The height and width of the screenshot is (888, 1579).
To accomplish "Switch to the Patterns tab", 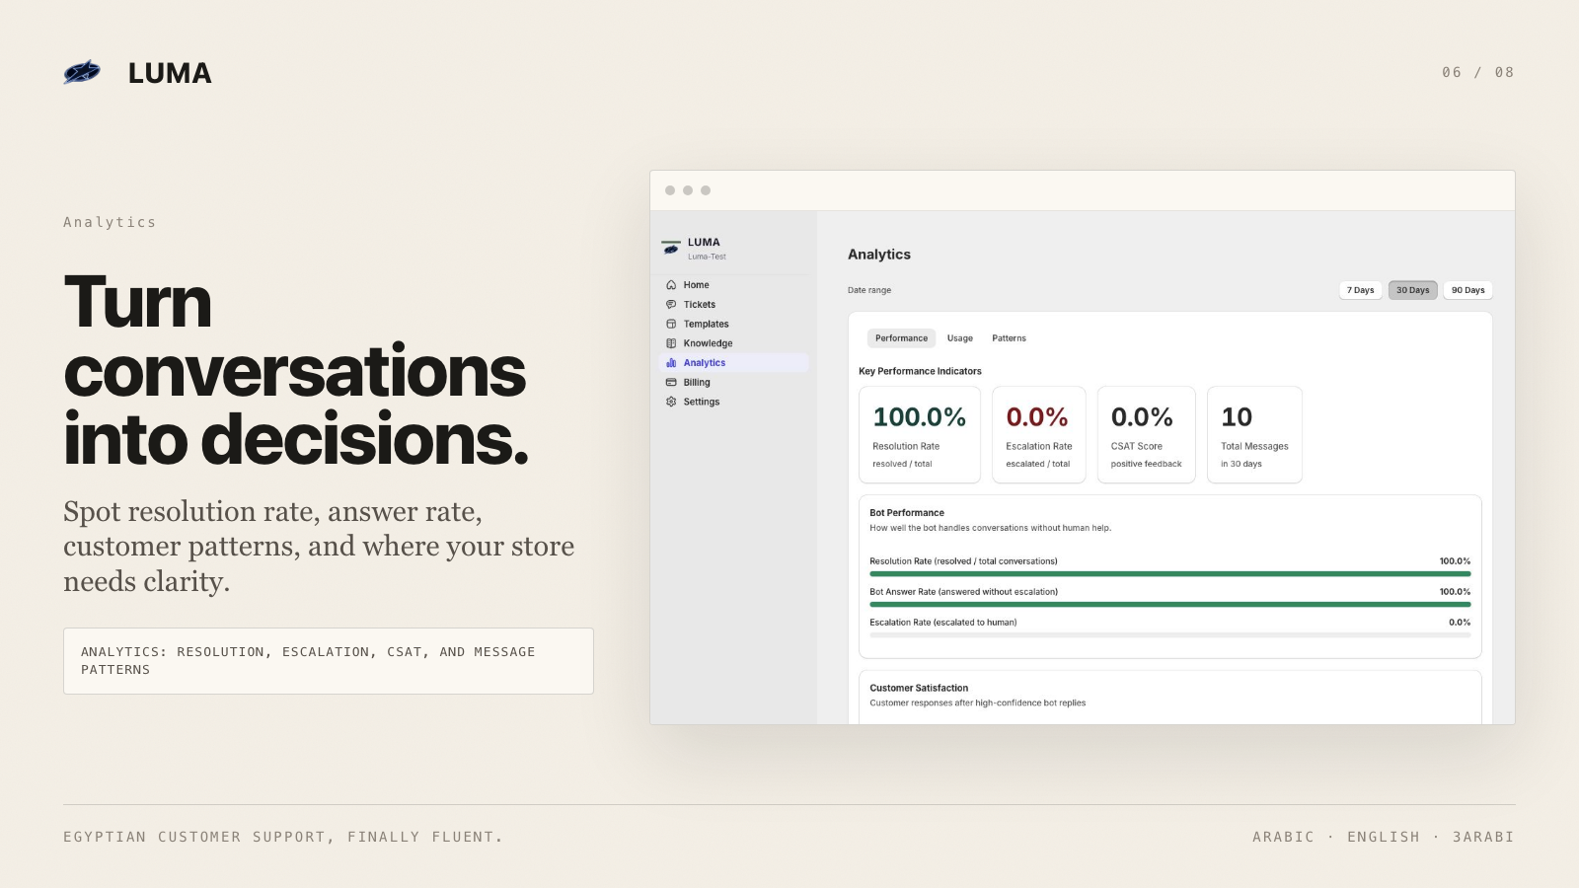I will 1009,338.
